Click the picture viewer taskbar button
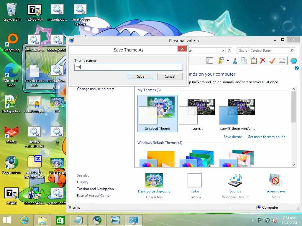This screenshot has width=302, height=226. [115, 220]
